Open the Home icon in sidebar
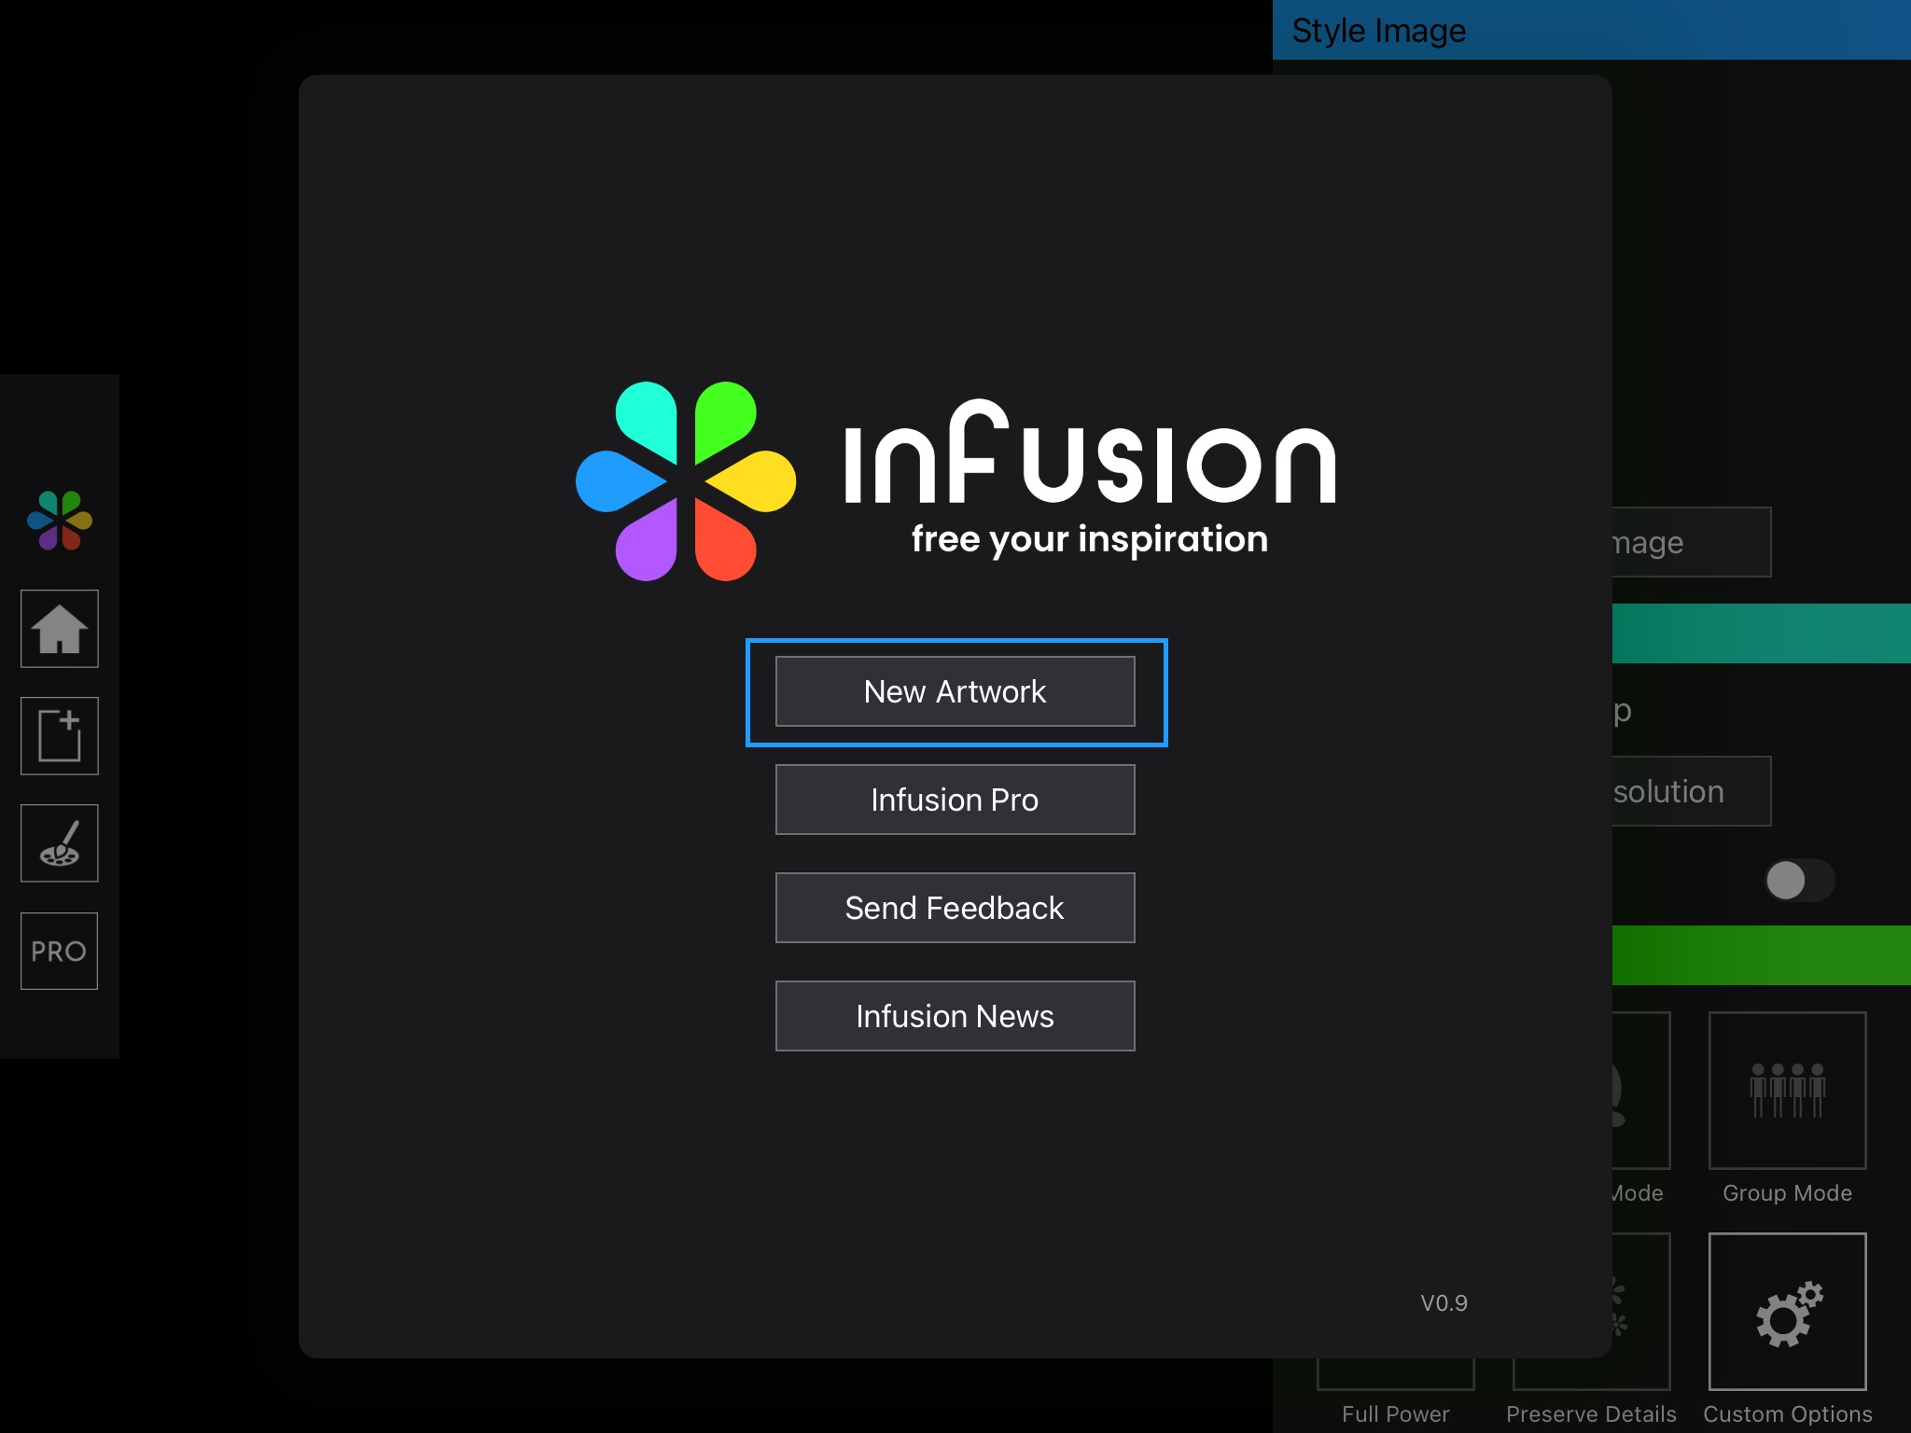 [x=60, y=629]
